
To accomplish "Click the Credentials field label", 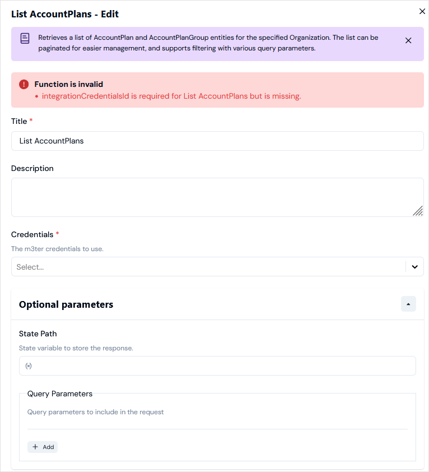I will (x=32, y=234).
